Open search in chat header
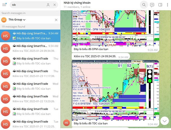 click(144, 5)
